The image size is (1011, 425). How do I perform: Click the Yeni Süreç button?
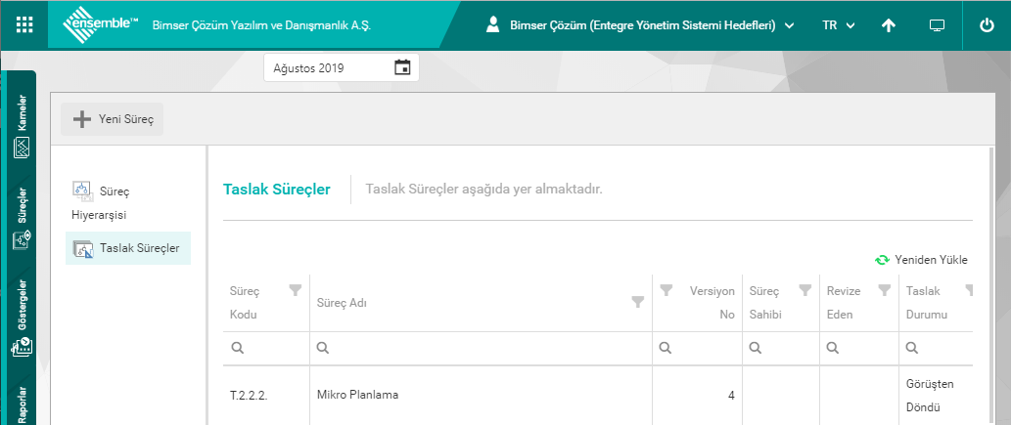[x=113, y=119]
